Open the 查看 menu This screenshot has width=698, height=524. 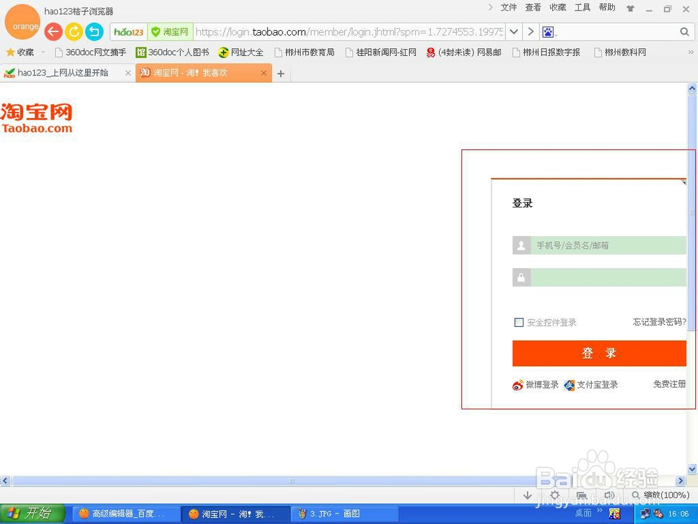tap(533, 8)
